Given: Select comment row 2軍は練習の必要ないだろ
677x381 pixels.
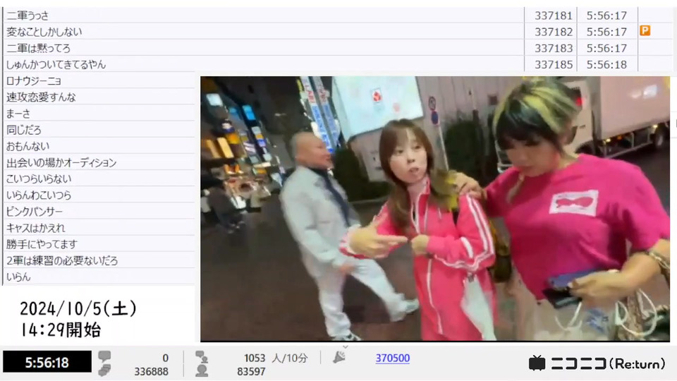Looking at the screenshot, I should click(x=99, y=261).
